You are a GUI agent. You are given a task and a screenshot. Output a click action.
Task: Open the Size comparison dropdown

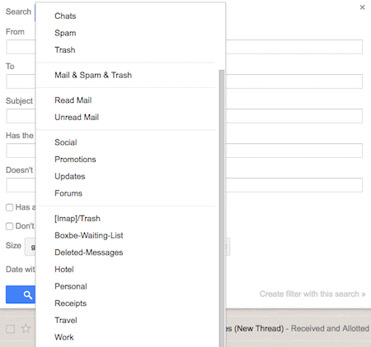[x=31, y=247]
